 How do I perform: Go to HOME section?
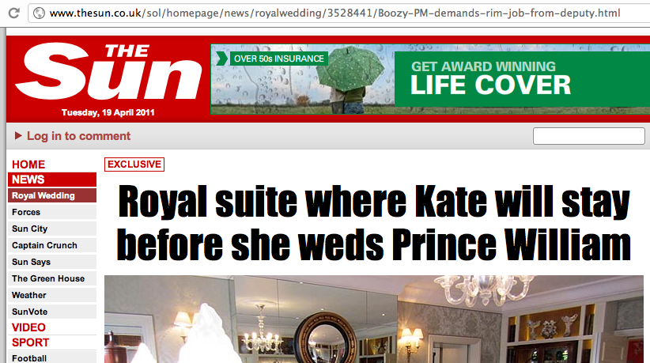[x=28, y=164]
